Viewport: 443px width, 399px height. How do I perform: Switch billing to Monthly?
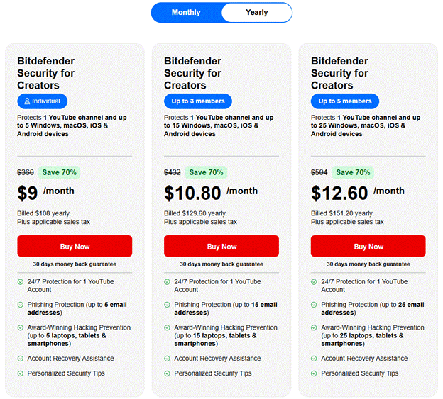click(x=186, y=13)
